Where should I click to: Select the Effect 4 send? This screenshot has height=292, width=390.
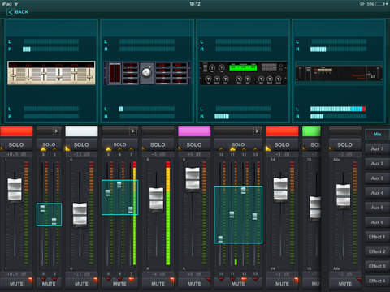377,281
